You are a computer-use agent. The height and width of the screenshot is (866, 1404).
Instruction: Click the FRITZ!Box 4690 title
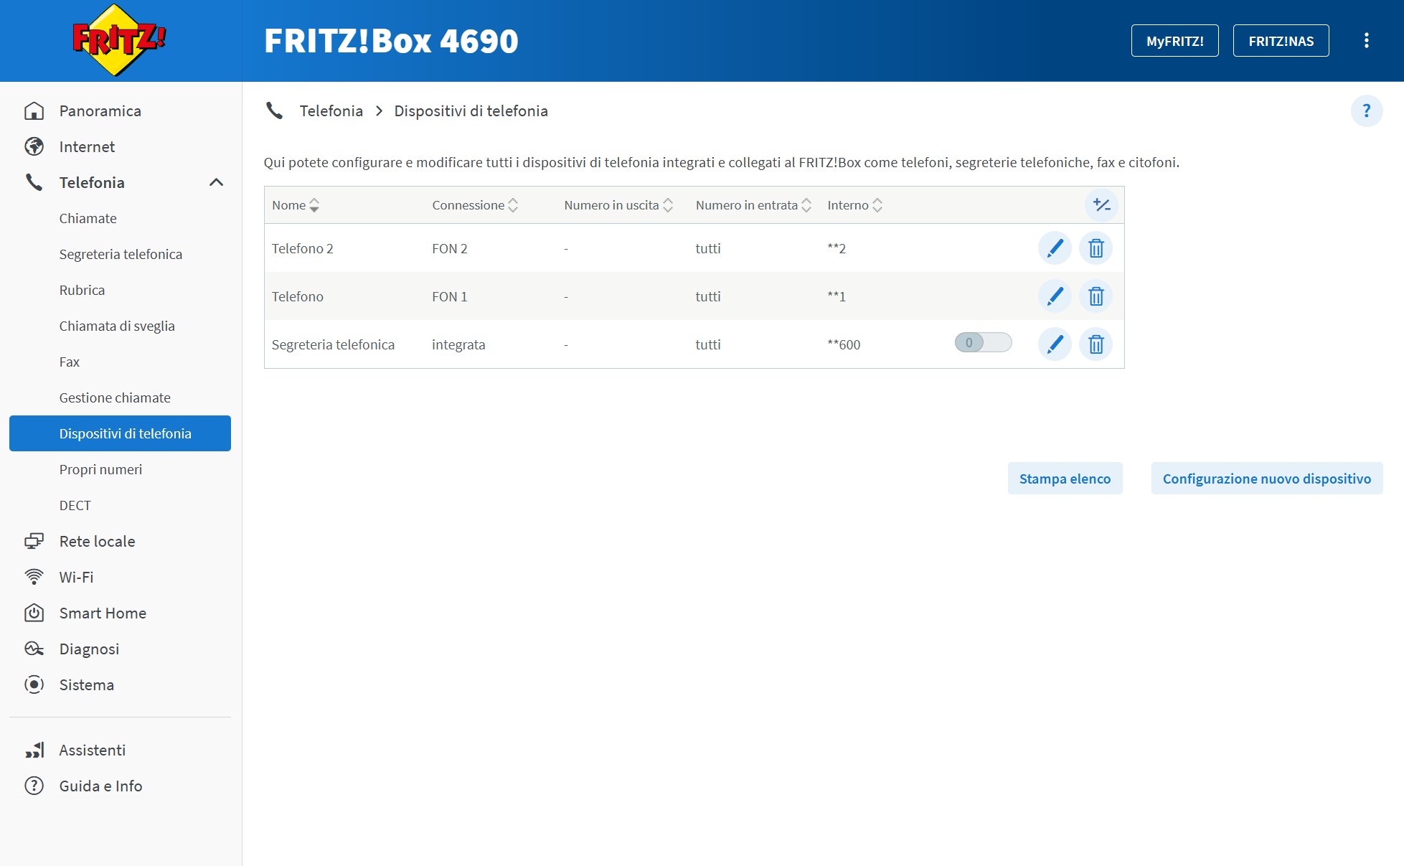pyautogui.click(x=391, y=40)
